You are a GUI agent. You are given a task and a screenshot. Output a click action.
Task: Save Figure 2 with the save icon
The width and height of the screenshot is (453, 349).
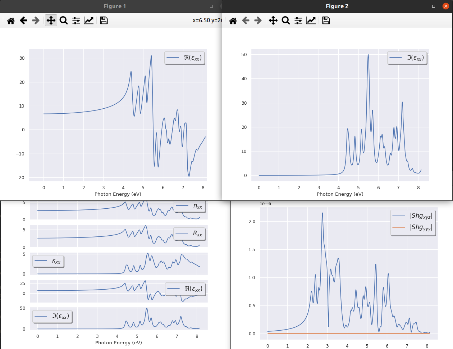click(x=326, y=21)
